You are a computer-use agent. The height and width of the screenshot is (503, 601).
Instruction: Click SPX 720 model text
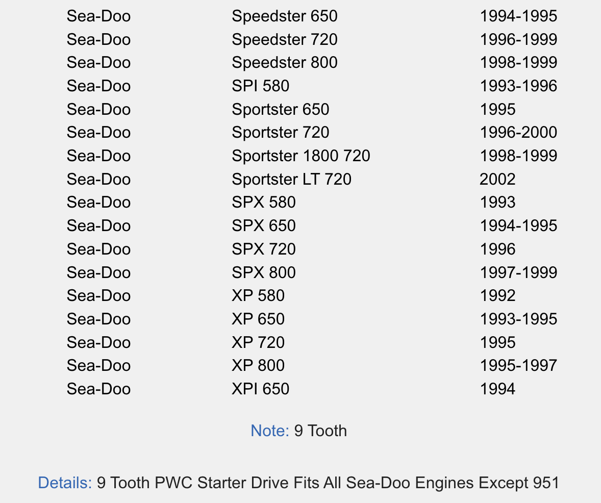tap(264, 249)
